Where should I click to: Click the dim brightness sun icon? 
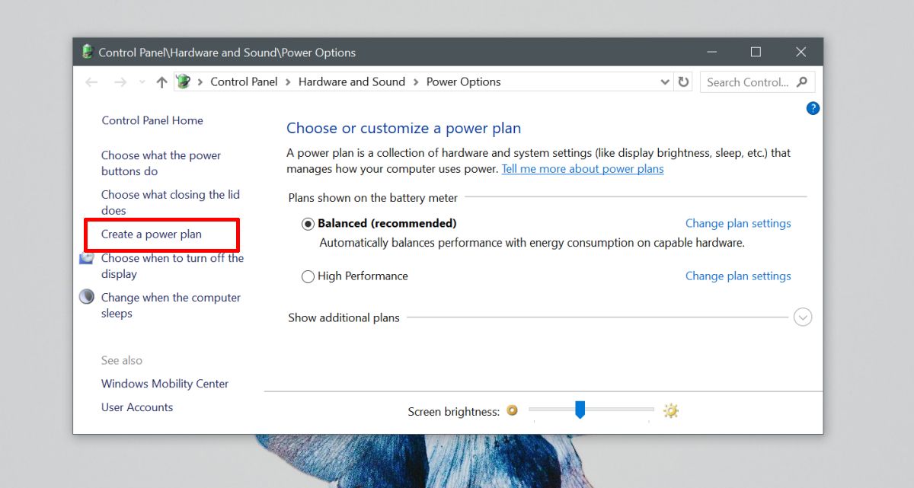pyautogui.click(x=512, y=410)
